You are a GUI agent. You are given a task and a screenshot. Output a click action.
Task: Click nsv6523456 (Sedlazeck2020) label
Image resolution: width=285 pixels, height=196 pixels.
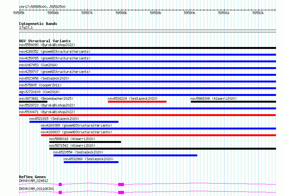pyautogui.click(x=44, y=78)
